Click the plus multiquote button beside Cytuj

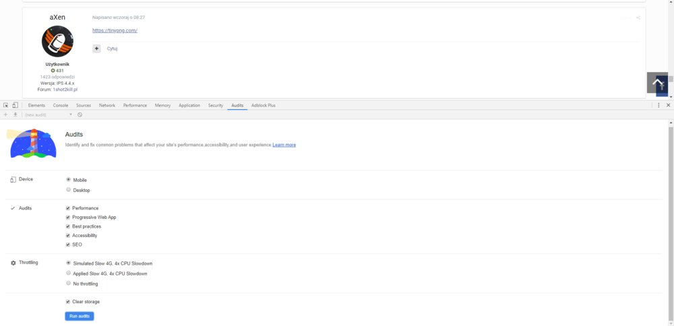96,48
